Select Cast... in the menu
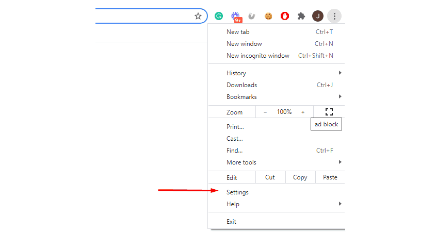436x248 pixels. 277,139
